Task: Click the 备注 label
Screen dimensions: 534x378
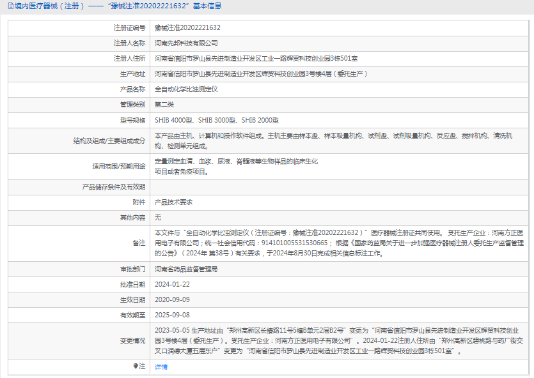Action: (139, 243)
